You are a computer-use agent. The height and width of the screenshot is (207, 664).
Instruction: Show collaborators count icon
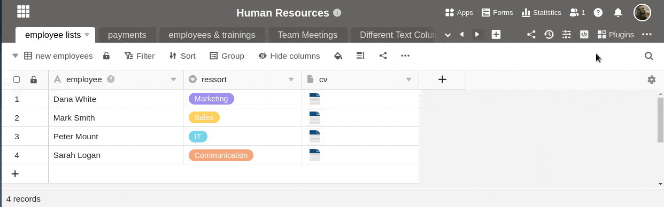577,12
